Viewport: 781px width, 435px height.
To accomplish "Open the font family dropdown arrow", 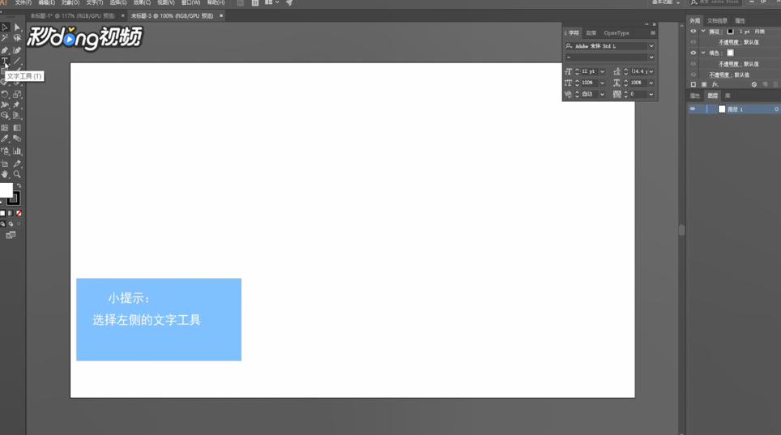I will click(651, 46).
